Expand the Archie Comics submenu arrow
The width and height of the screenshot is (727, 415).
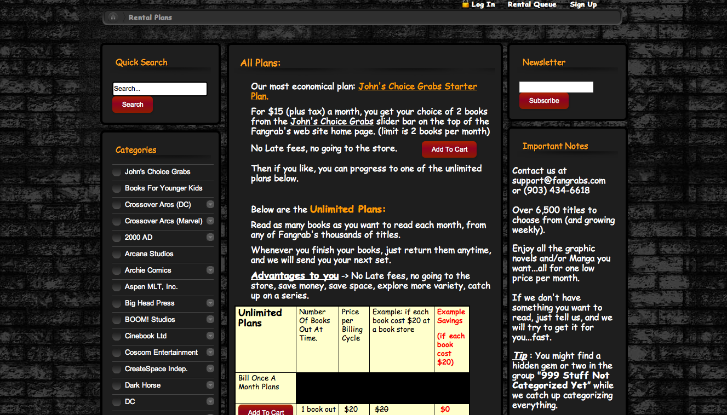(210, 270)
